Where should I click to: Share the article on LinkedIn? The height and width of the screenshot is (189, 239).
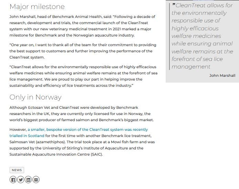click(28, 179)
